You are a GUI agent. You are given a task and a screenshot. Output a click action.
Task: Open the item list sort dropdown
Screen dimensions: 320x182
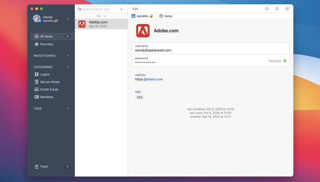tap(101, 16)
